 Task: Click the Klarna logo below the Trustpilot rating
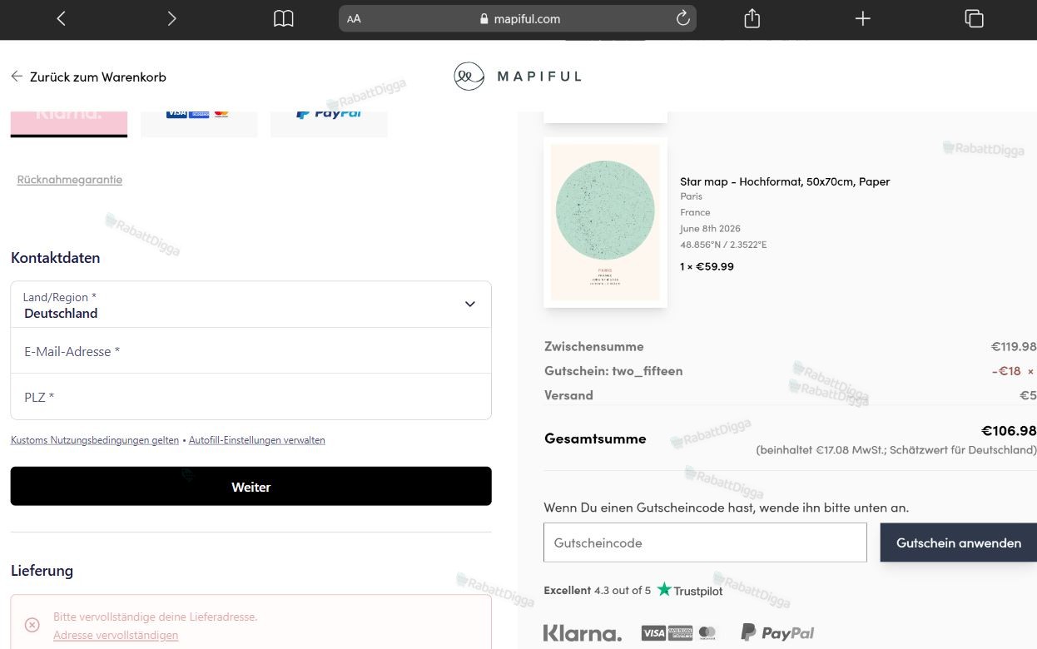(583, 633)
